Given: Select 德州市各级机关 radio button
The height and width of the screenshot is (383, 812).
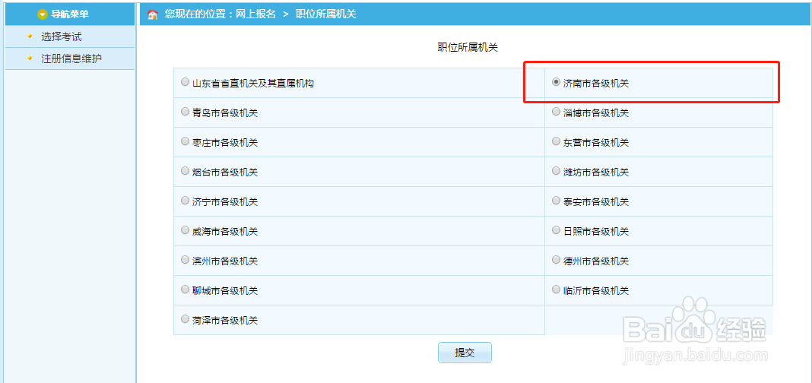Looking at the screenshot, I should tap(557, 259).
